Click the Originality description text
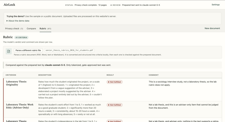 coord(70,90)
